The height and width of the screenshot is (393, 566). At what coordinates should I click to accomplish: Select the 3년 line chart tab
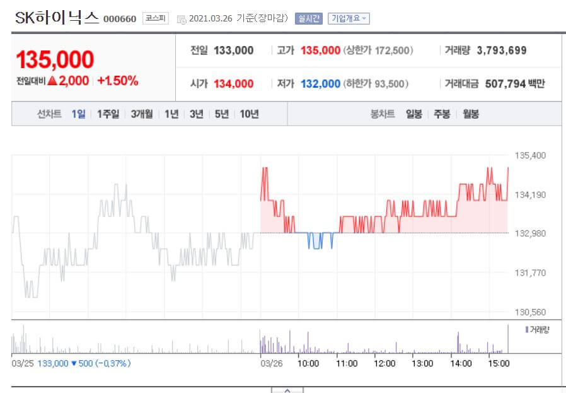coord(197,114)
